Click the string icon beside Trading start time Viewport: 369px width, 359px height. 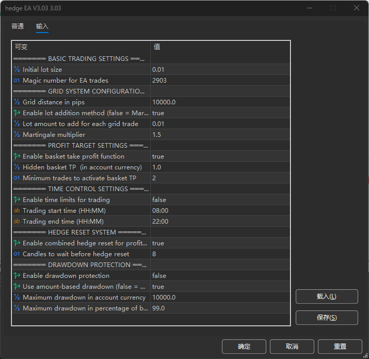(17, 211)
